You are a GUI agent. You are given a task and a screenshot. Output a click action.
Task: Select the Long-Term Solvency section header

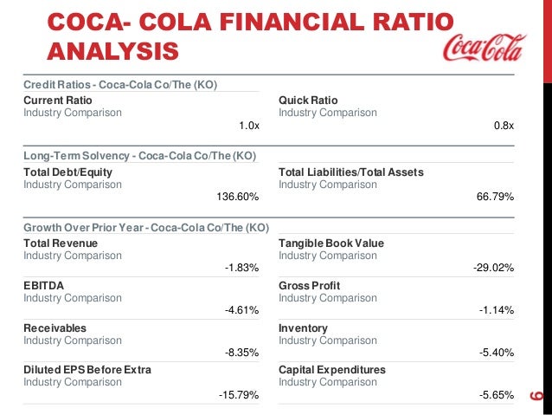point(139,156)
